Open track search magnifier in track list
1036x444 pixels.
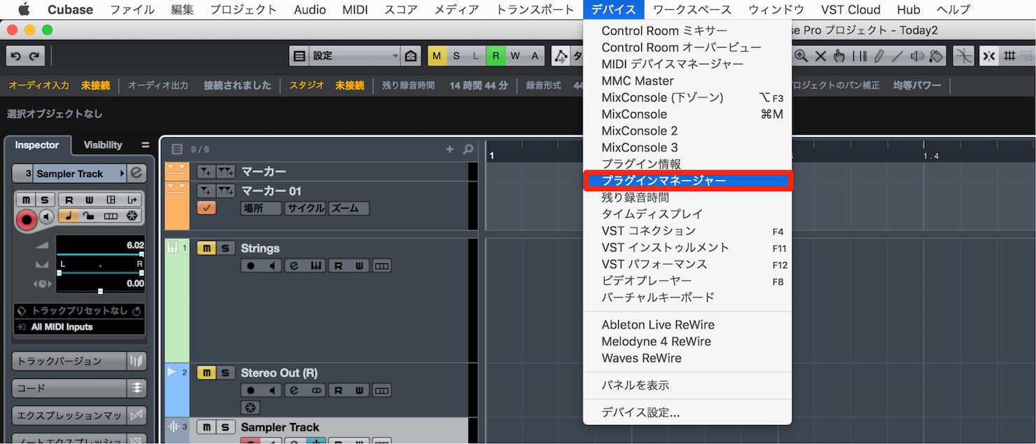468,149
